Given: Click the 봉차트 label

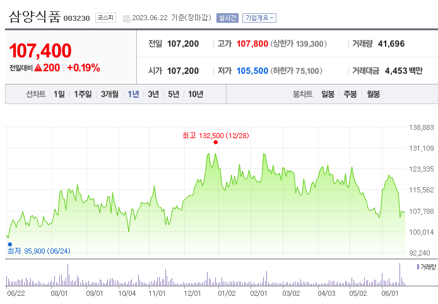Looking at the screenshot, I should point(302,95).
